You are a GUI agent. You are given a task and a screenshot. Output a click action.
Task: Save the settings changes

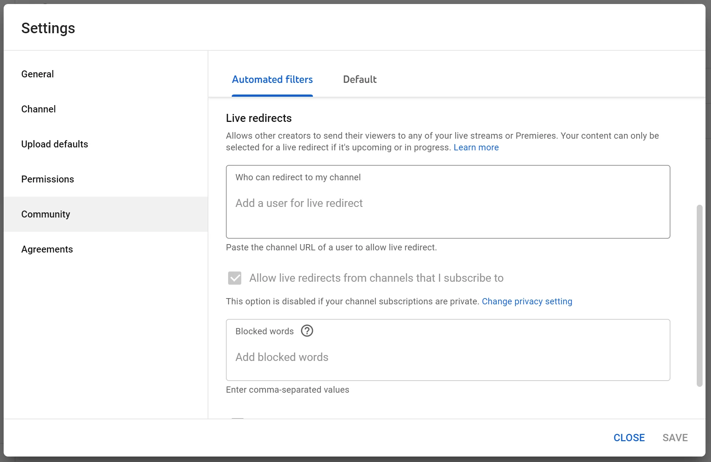coord(675,438)
